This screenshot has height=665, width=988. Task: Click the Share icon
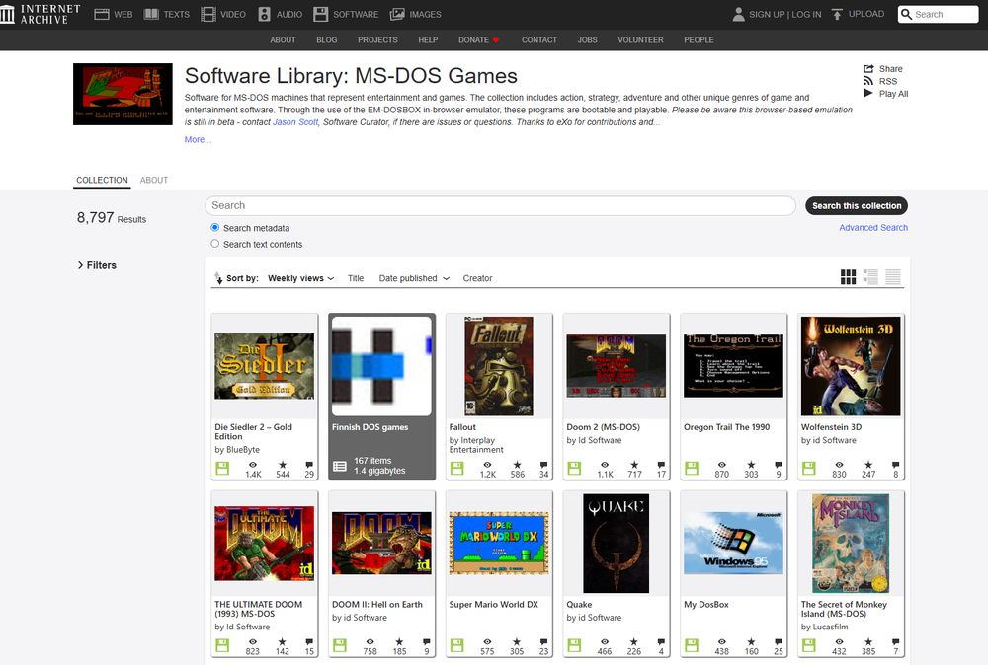coord(868,69)
